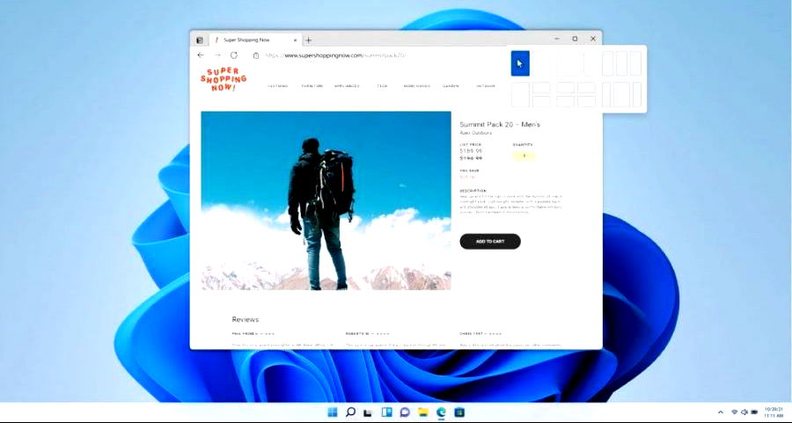792x423 pixels.
Task: Open a new tab with plus button
Action: (x=309, y=40)
